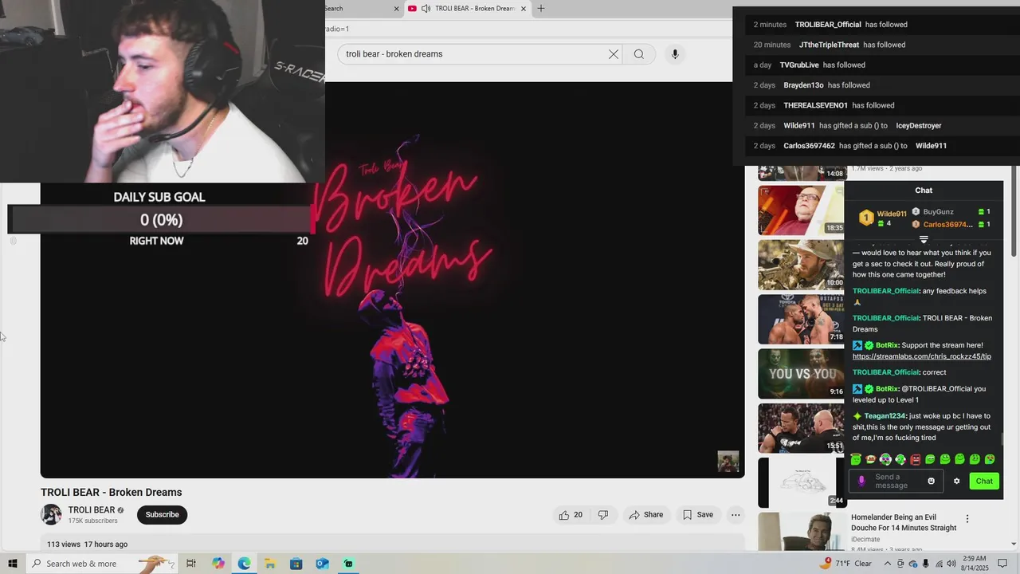The height and width of the screenshot is (574, 1020).
Task: Open the video's more actions ellipsis
Action: tap(736, 515)
